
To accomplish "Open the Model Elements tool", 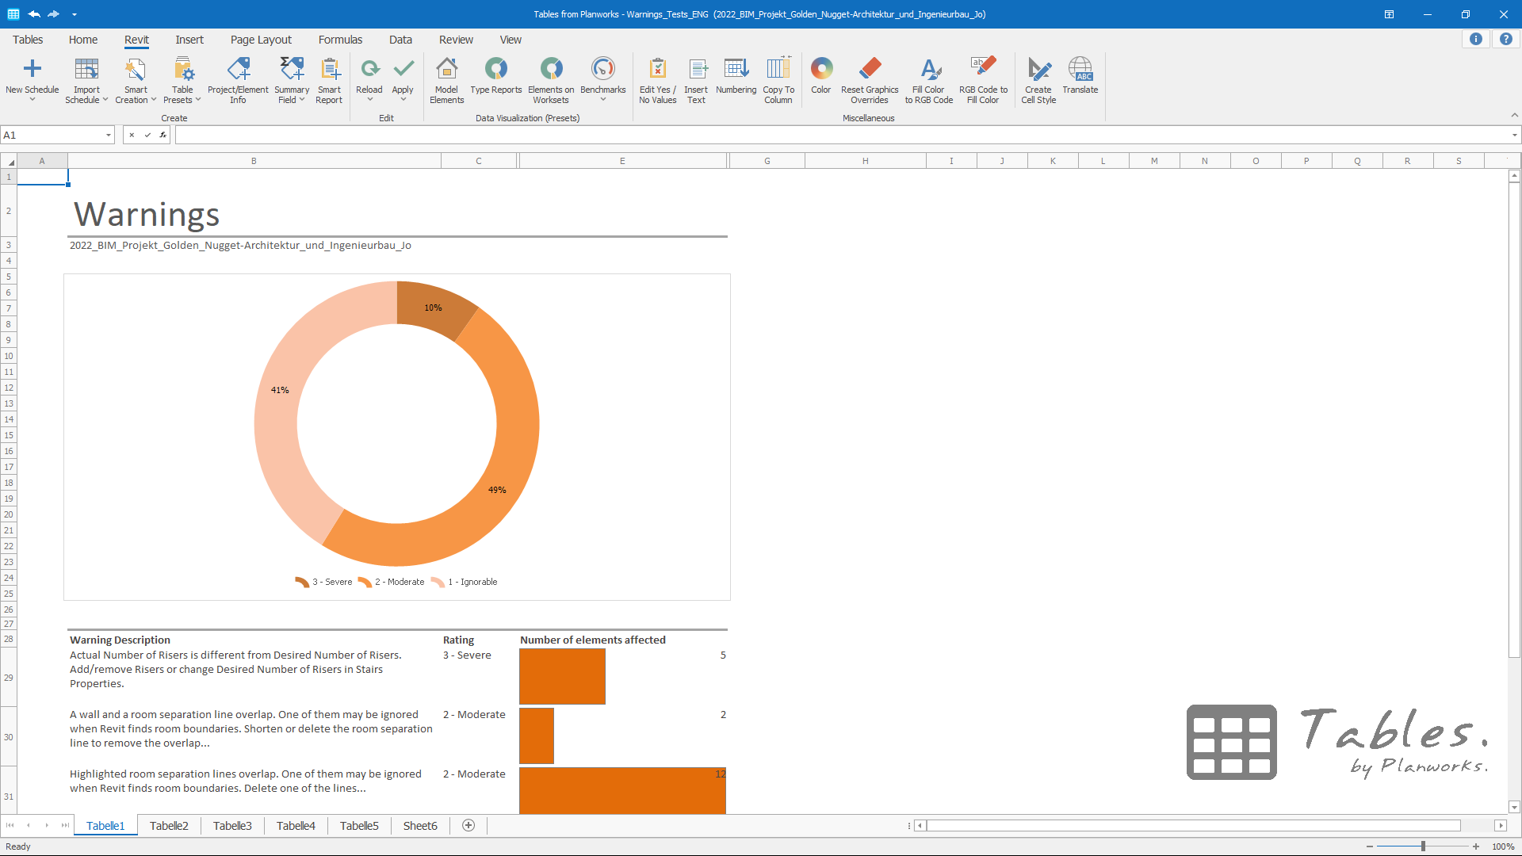I will point(446,70).
